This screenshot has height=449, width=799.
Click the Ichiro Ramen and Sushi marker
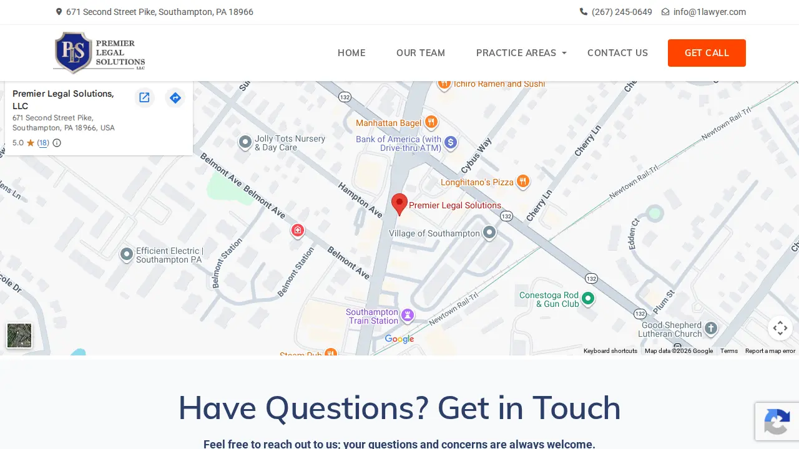point(444,84)
